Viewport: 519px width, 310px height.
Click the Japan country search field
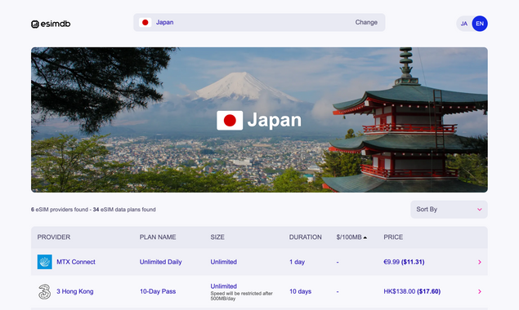[259, 23]
